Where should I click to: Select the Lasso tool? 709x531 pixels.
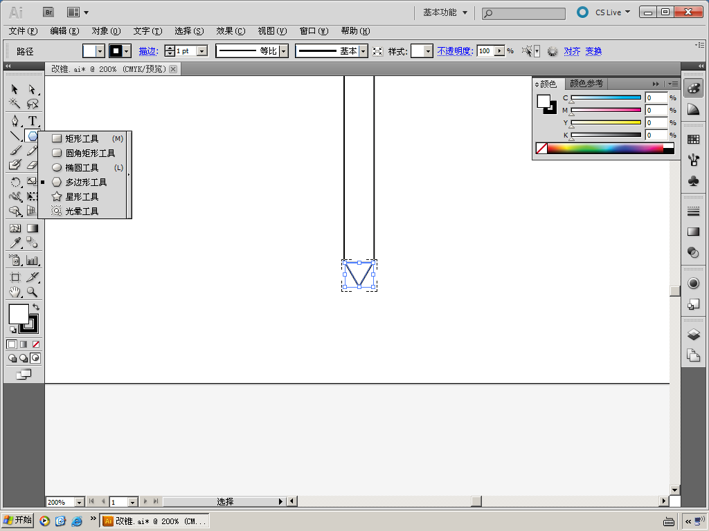pos(32,104)
